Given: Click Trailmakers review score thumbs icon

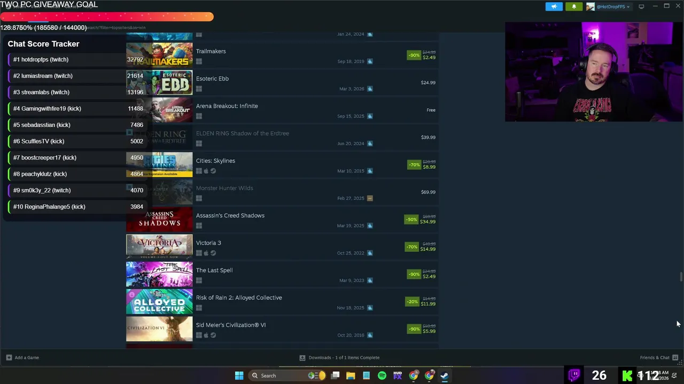Looking at the screenshot, I should (370, 61).
